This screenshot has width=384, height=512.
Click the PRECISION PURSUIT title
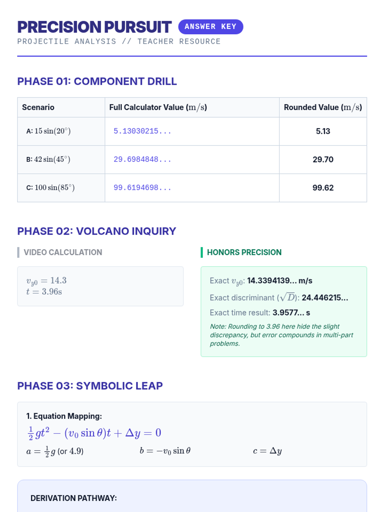pyautogui.click(x=94, y=27)
